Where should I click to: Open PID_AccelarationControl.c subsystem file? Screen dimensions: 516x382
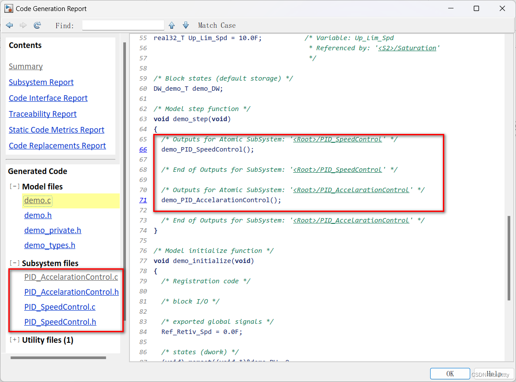(71, 277)
